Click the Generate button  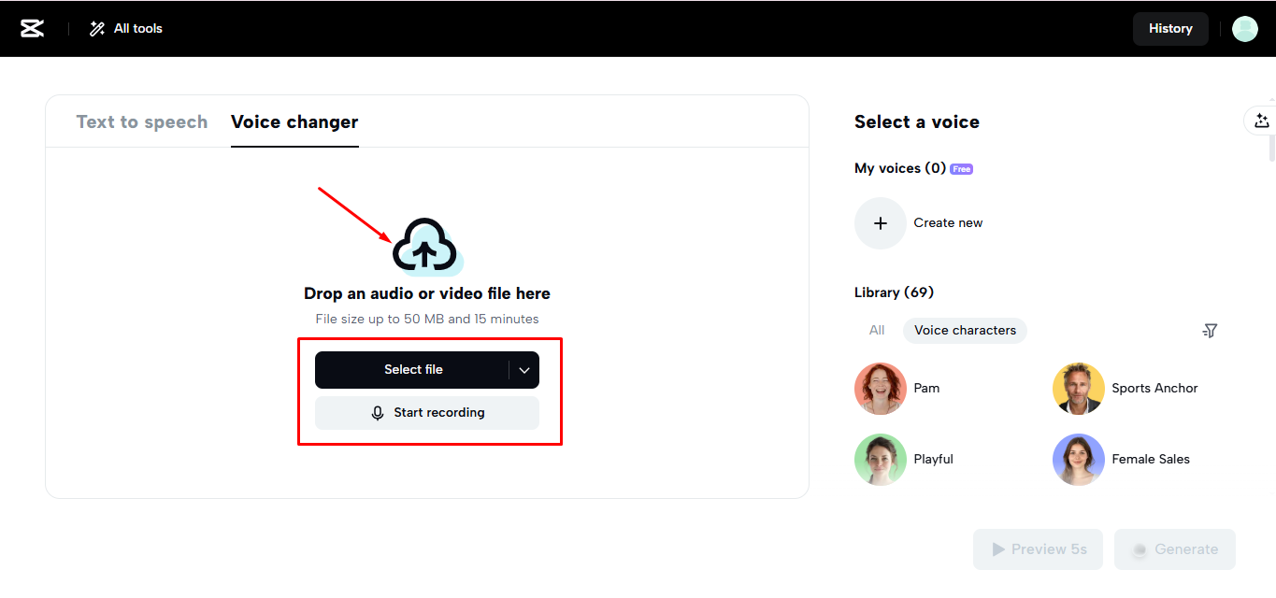[1174, 548]
